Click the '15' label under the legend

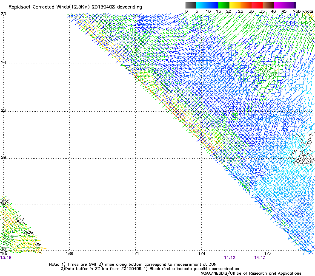pos(218,11)
